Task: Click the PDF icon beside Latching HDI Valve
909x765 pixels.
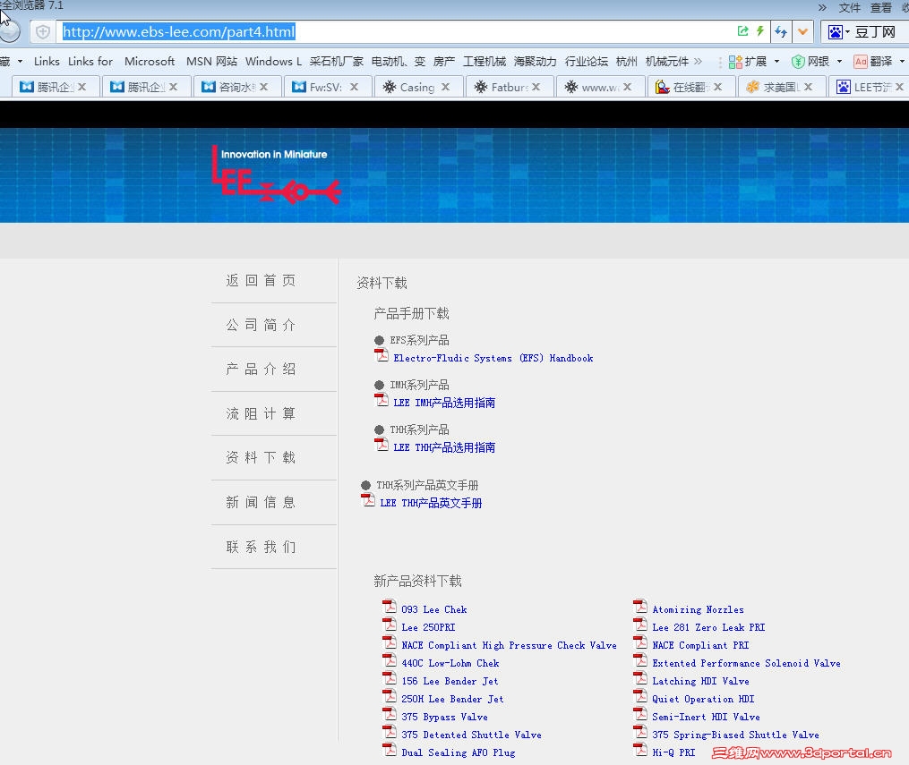Action: (640, 678)
